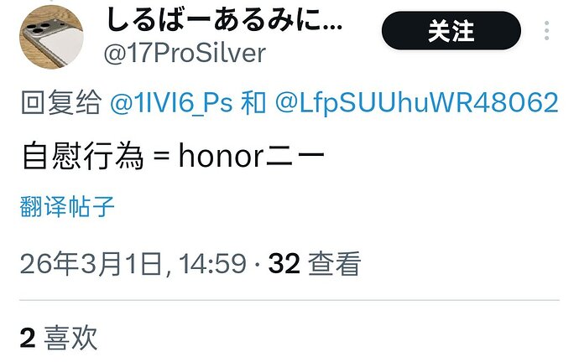Open the @LfpSUUhuWR48062 mention link
Screen dimensions: 579x362
tap(417, 102)
